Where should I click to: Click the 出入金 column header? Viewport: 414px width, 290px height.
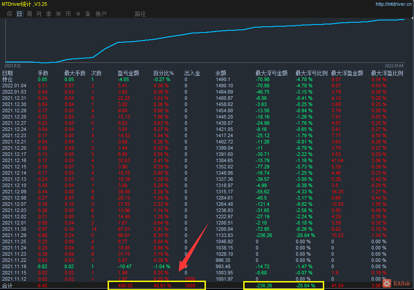coord(192,74)
